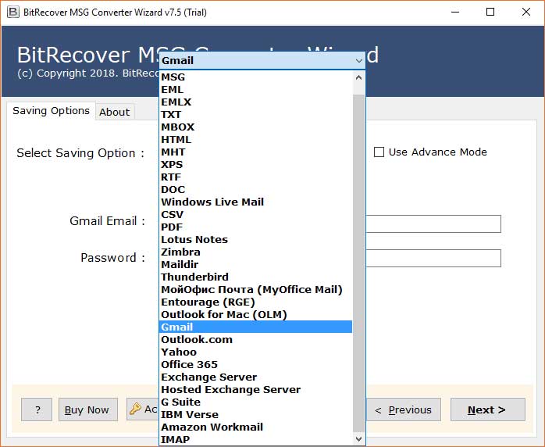Image resolution: width=545 pixels, height=447 pixels.
Task: Click the dropdown list scroll down arrow
Action: pos(358,439)
